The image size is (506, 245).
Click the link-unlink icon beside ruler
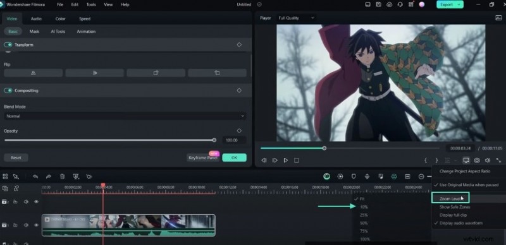(16, 189)
